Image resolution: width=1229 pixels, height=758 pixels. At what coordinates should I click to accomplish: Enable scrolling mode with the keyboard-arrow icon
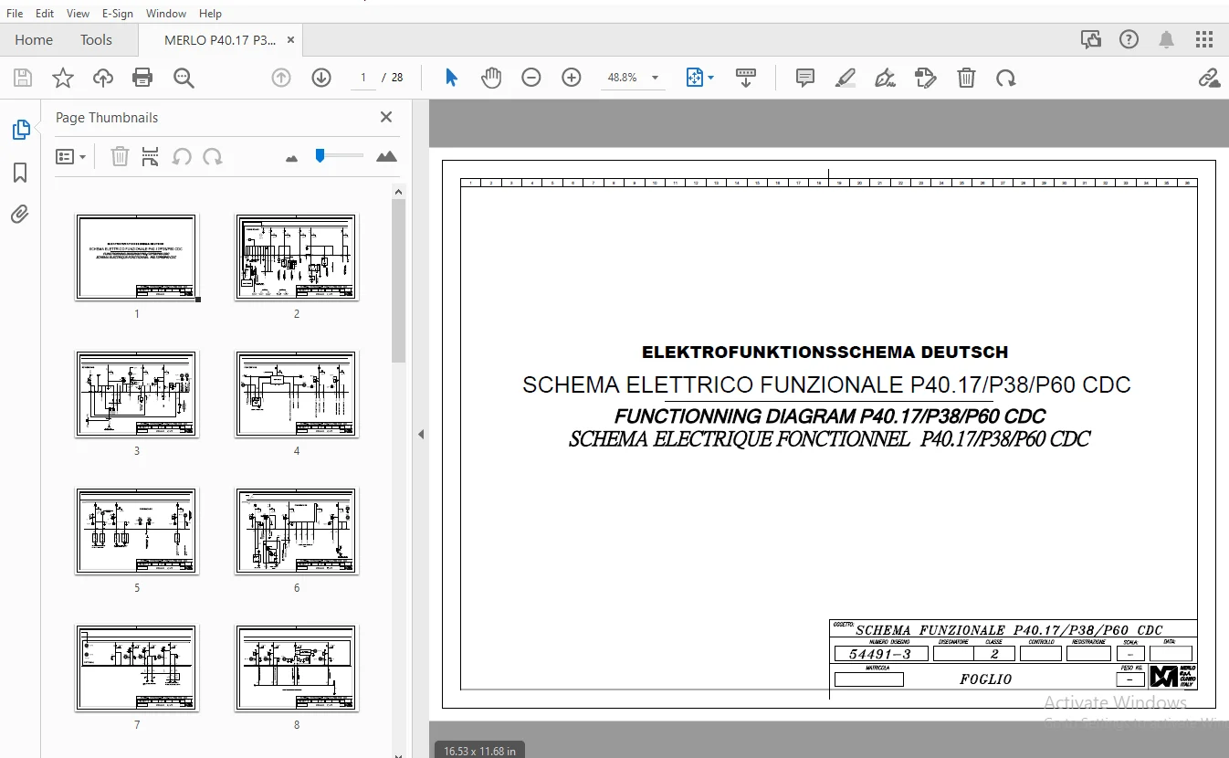tap(746, 79)
